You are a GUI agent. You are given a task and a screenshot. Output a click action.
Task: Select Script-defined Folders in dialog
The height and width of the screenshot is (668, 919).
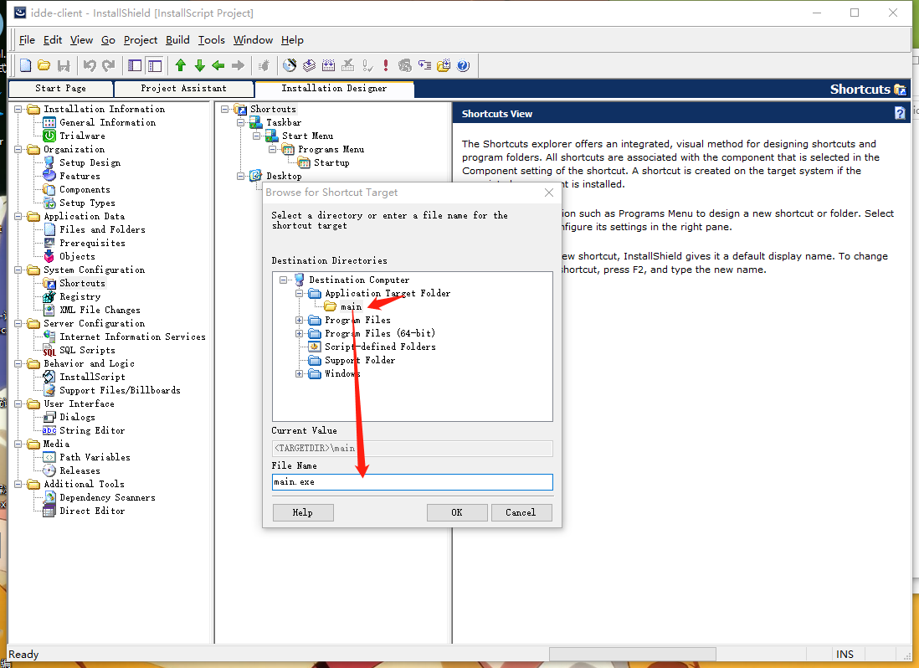(x=380, y=347)
